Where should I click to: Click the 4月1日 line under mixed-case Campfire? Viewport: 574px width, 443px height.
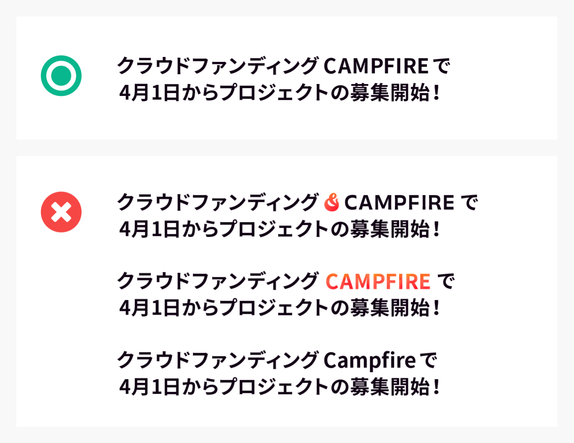279,387
